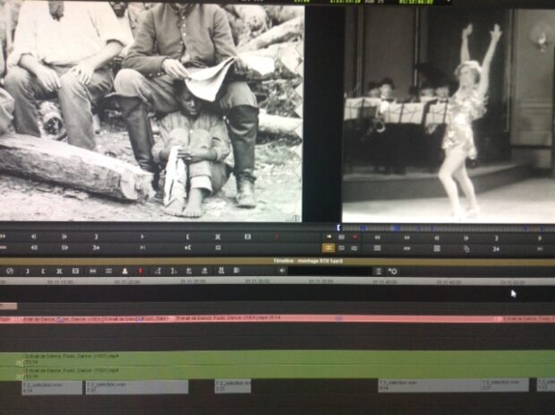Click yellow Splice-In arrow between the monitors

point(329,237)
